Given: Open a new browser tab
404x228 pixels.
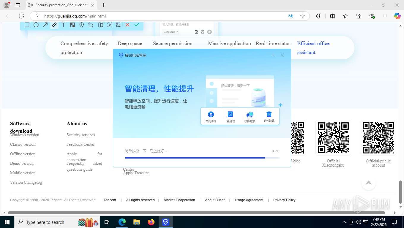Looking at the screenshot, I should (x=103, y=5).
